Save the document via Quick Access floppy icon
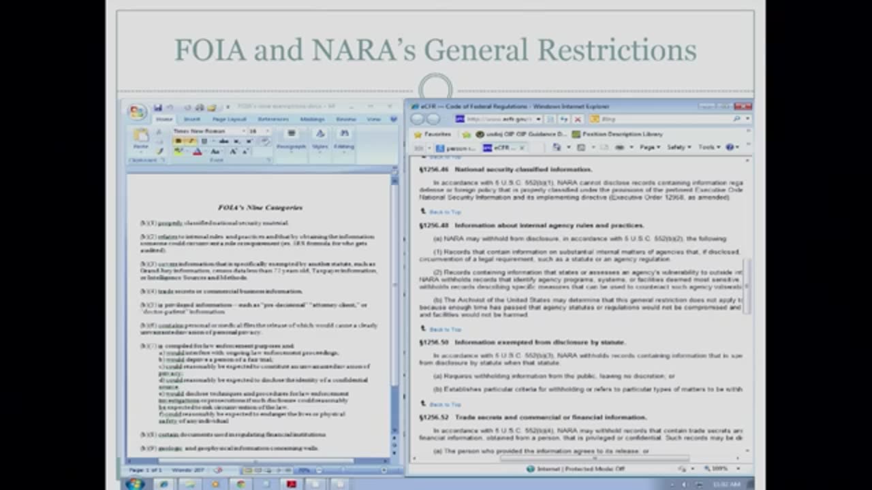This screenshot has width=872, height=490. click(x=158, y=108)
